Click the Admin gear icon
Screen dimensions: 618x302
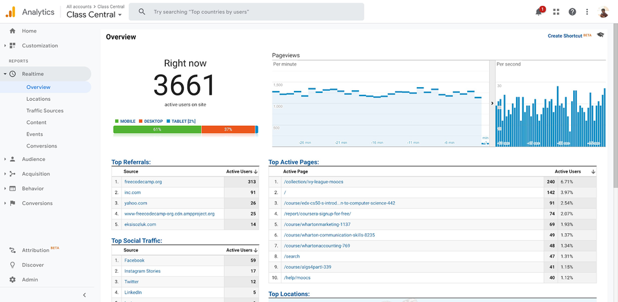[x=12, y=279]
